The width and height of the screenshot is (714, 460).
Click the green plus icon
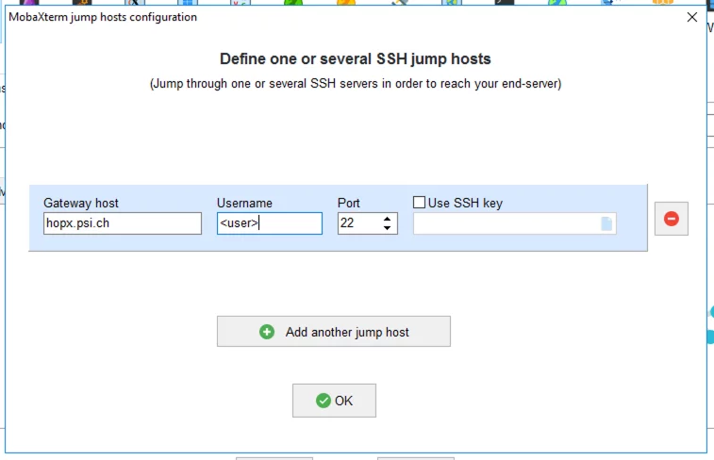267,332
